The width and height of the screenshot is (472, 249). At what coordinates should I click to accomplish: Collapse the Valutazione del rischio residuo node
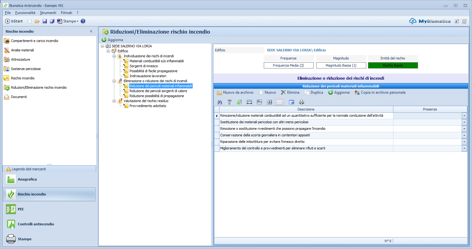coord(114,101)
